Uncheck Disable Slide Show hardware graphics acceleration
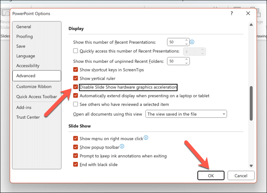 [76, 87]
